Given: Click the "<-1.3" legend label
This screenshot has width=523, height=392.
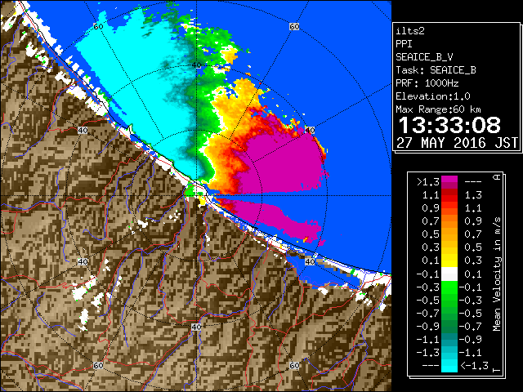Looking at the screenshot, I should pyautogui.click(x=474, y=365).
